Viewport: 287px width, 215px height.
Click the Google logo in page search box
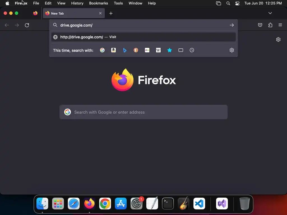pyautogui.click(x=68, y=112)
